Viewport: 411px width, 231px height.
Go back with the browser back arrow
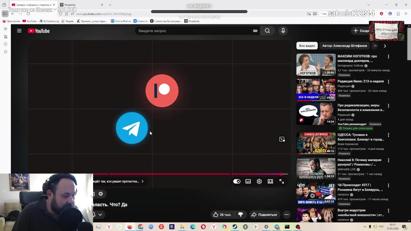(x=13, y=14)
